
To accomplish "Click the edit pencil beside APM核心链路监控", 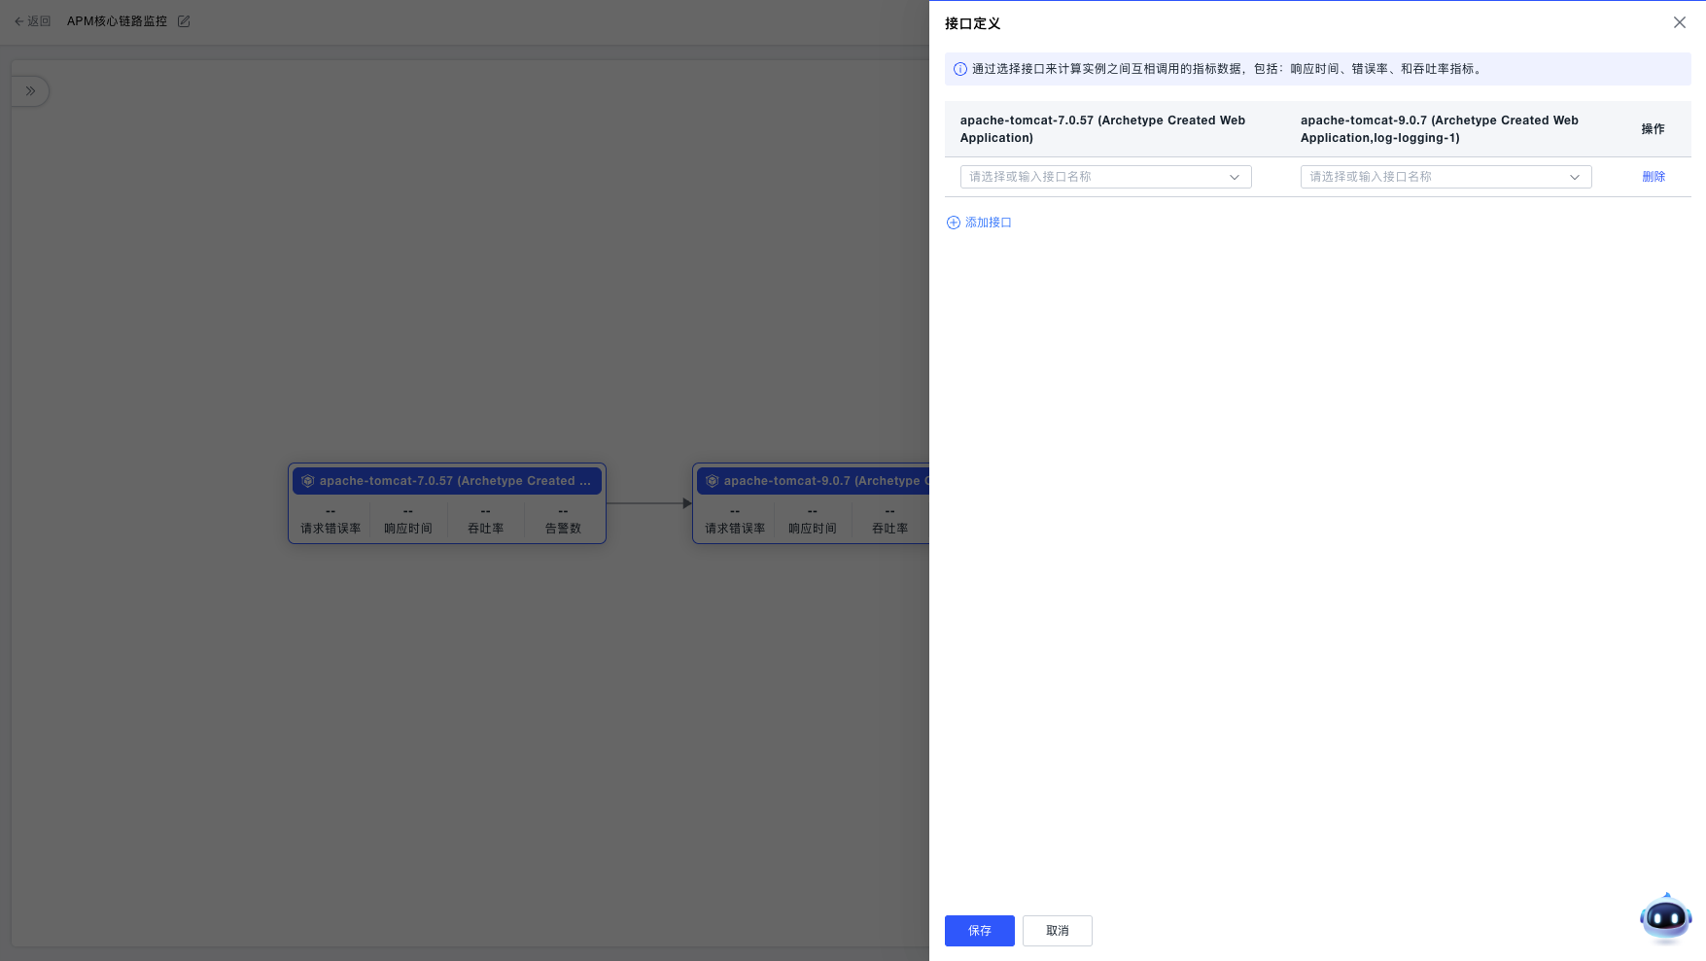I will pos(184,21).
